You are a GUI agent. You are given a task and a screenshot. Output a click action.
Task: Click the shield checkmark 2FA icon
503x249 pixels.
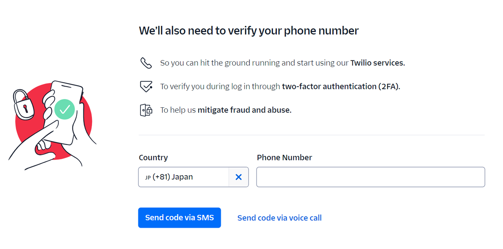tap(146, 86)
